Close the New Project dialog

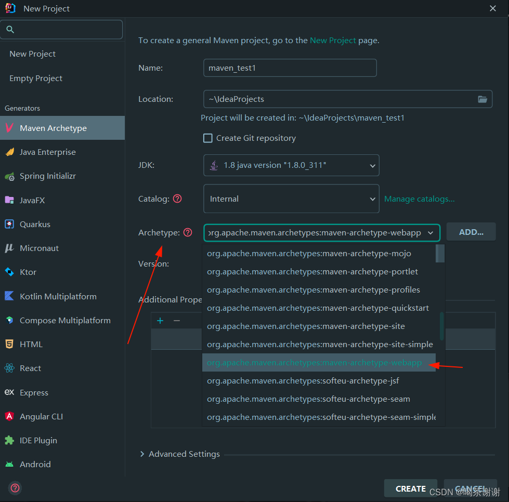(492, 8)
